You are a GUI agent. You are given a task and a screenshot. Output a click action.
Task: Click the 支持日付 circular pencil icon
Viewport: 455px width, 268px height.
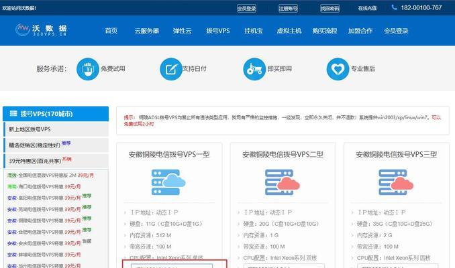click(x=171, y=69)
